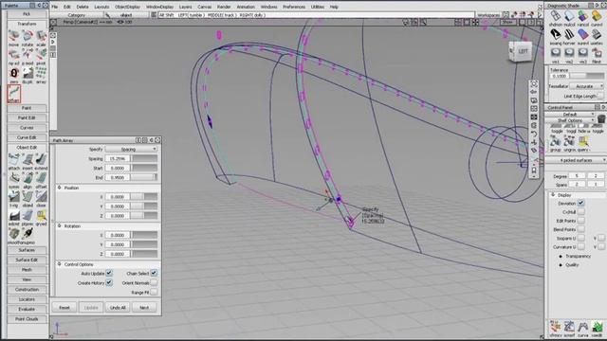Toggle the Create History checkbox
The height and width of the screenshot is (341, 607).
[x=109, y=282]
